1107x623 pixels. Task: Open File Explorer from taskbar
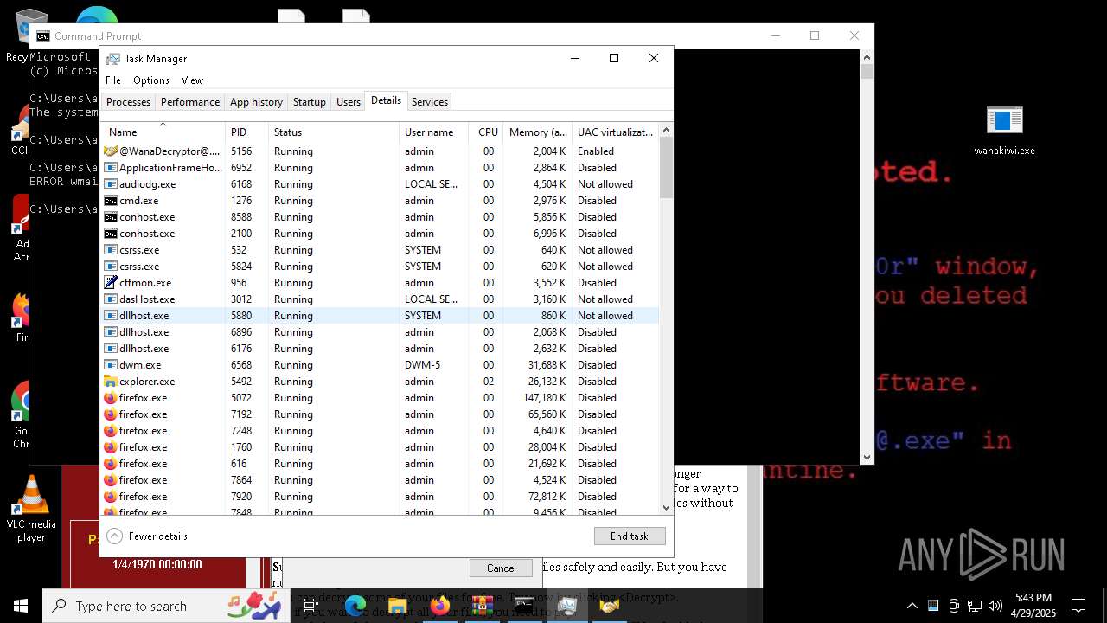397,606
